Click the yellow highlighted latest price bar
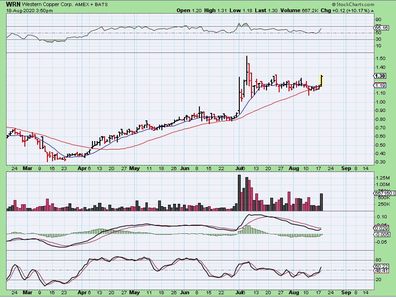Screen dimensions: 396x298 (x=321, y=81)
